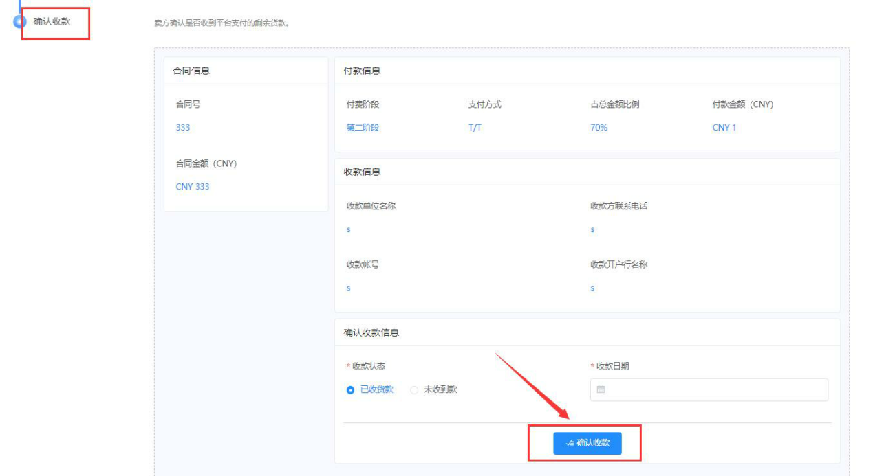Click the 合同号 label
This screenshot has height=476, width=873.
188,104
